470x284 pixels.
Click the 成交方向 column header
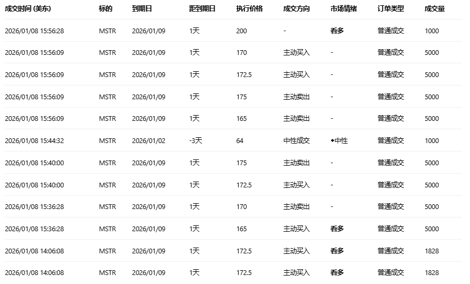pos(296,9)
